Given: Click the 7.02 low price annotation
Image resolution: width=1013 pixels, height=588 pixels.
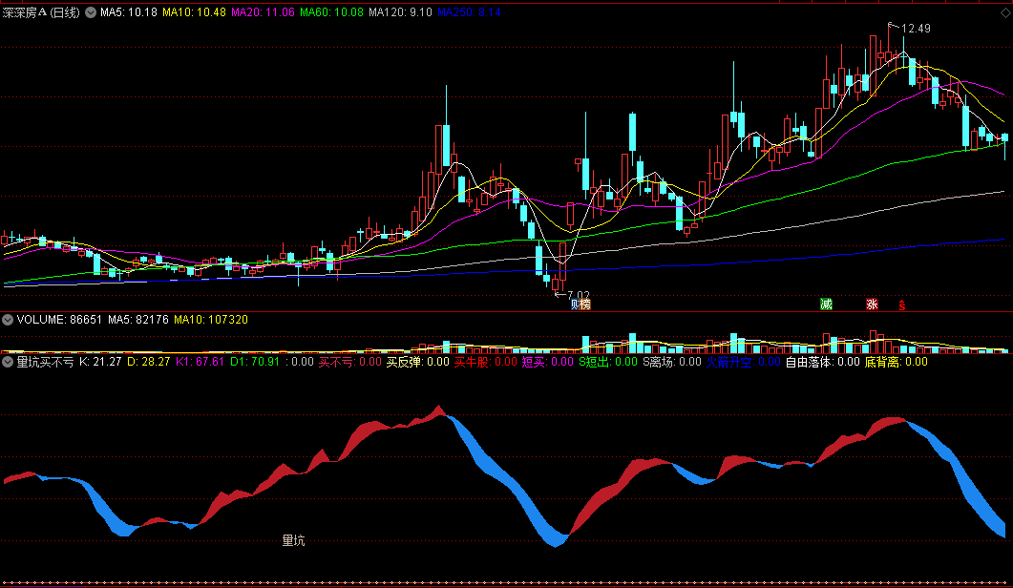Looking at the screenshot, I should (x=579, y=295).
